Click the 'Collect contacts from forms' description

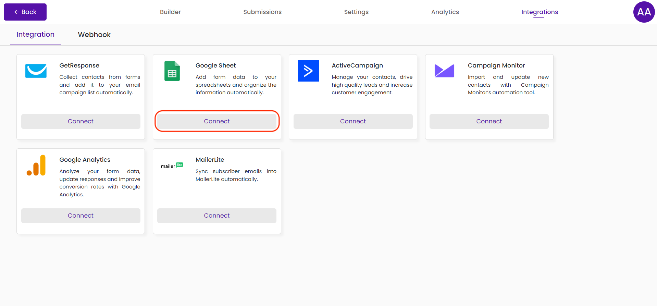point(100,85)
